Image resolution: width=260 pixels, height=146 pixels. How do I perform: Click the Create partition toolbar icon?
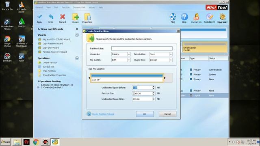pos(76,18)
